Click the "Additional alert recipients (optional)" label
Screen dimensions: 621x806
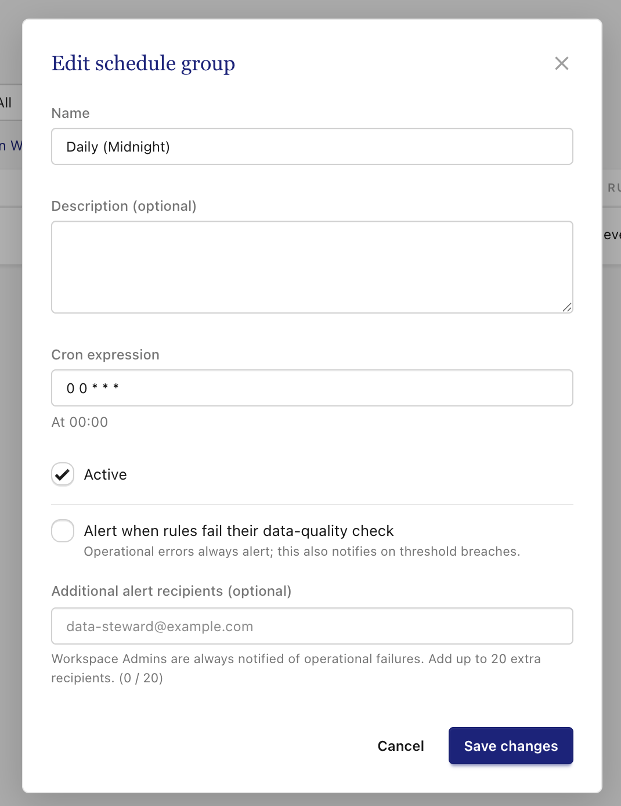tap(171, 591)
